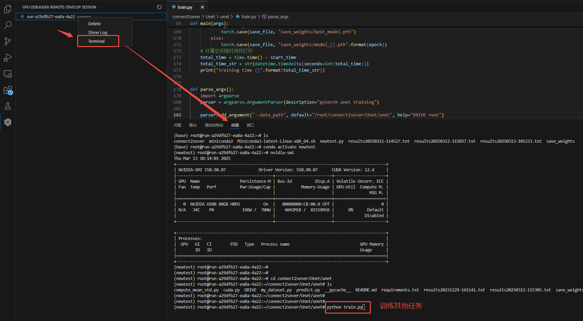Open the Remote Explorer icon
The width and height of the screenshot is (583, 321).
pyautogui.click(x=7, y=74)
